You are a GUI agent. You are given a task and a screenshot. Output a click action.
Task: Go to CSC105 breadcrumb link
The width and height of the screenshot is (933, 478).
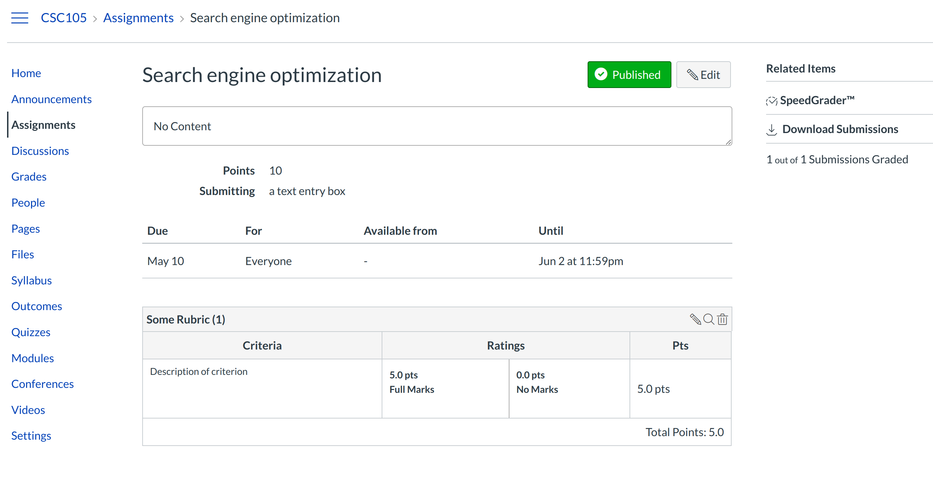(63, 18)
